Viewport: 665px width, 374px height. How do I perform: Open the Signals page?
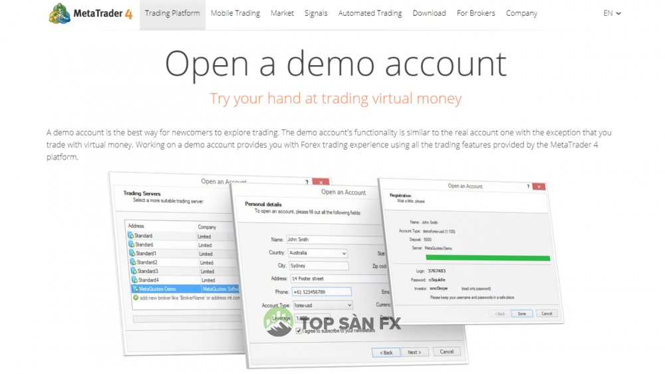(x=316, y=13)
